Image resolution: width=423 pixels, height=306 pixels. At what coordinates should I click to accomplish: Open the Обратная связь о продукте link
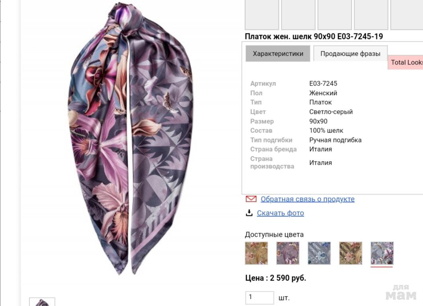pyautogui.click(x=307, y=199)
